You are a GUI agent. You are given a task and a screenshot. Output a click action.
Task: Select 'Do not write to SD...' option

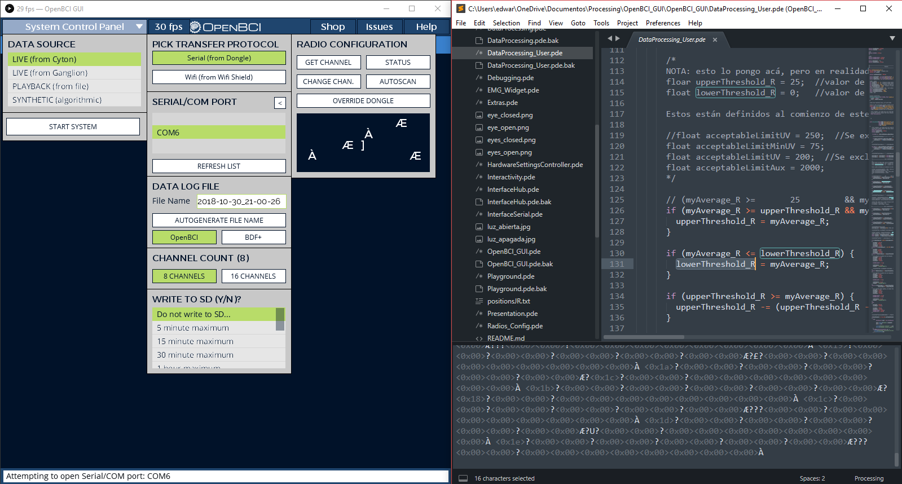click(214, 314)
